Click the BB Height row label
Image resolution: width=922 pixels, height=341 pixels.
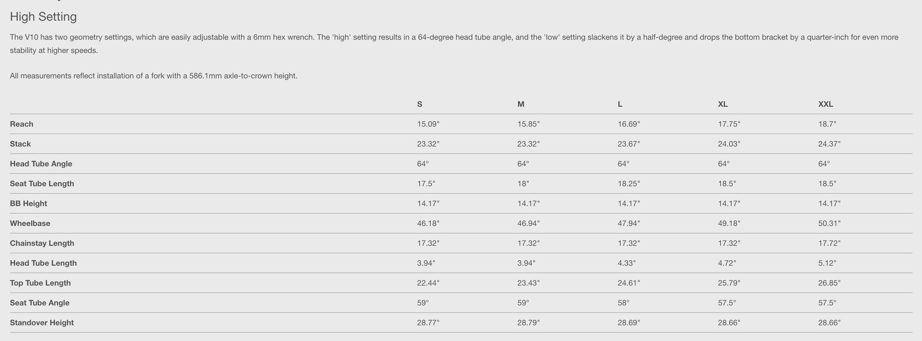[x=29, y=203]
